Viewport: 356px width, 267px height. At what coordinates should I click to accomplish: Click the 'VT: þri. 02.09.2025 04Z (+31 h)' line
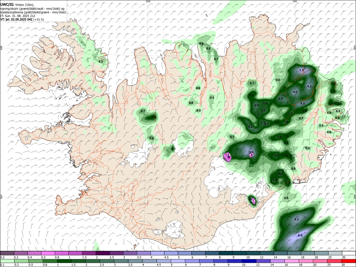click(22, 19)
